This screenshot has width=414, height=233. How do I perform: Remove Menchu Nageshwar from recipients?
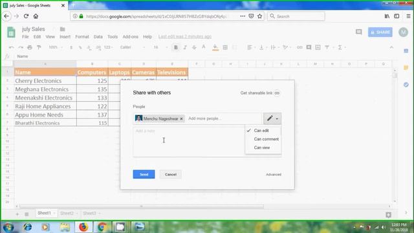click(181, 118)
